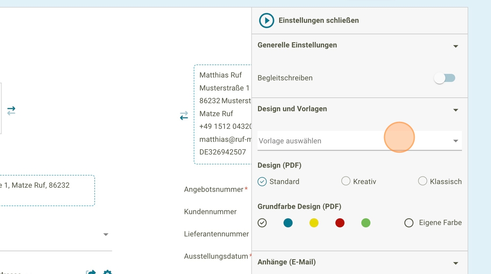
Task: Click the matthias@ruf email line
Action: (x=225, y=139)
